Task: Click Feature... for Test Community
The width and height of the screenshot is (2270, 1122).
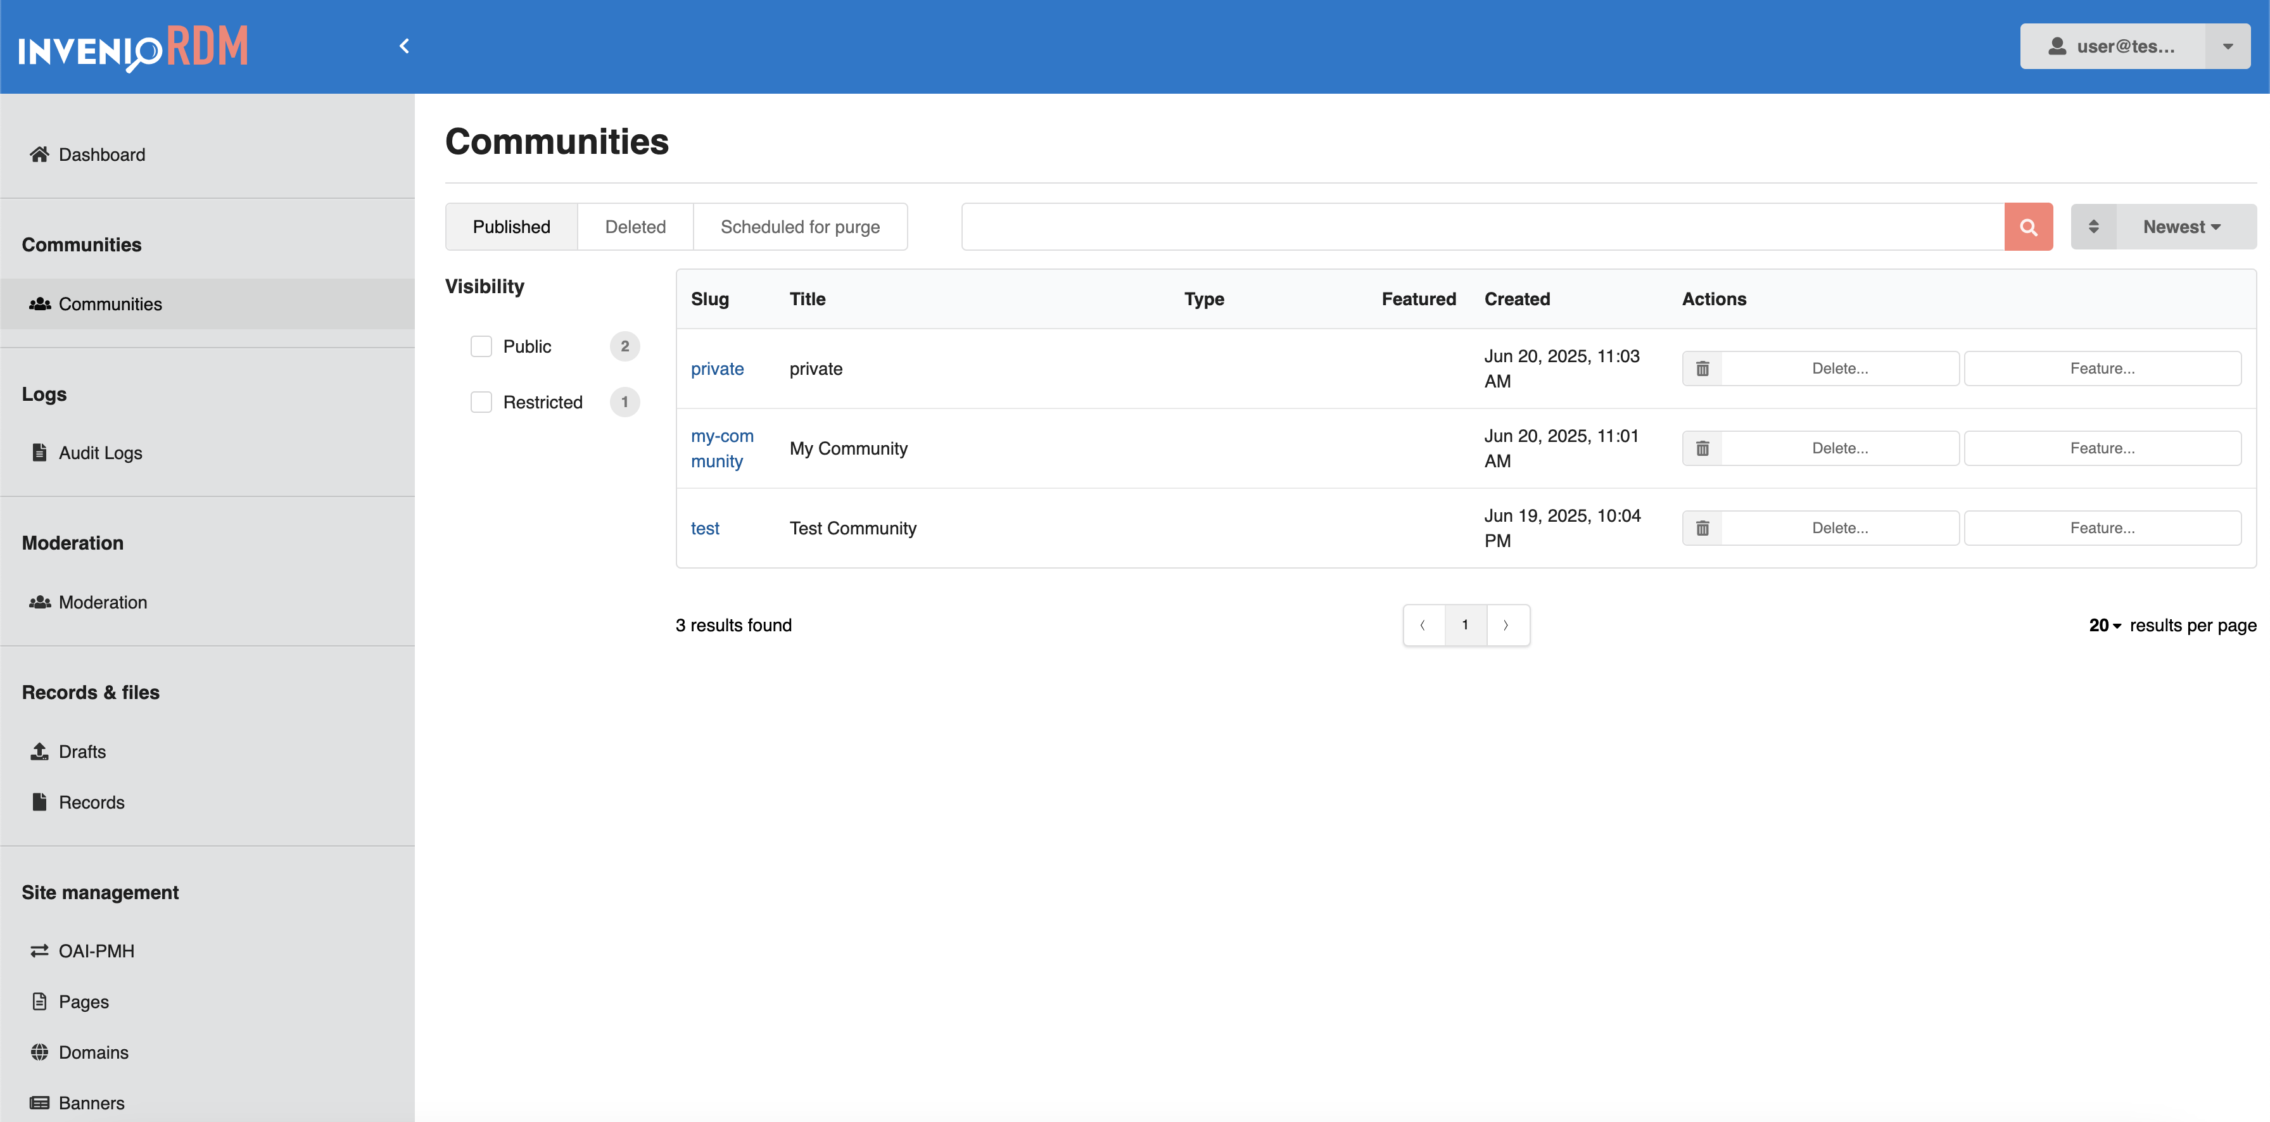Action: tap(2103, 529)
